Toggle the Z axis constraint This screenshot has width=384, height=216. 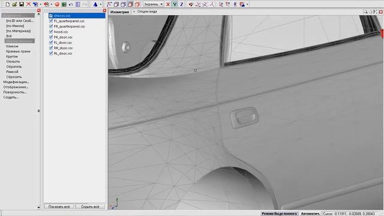click(x=182, y=4)
